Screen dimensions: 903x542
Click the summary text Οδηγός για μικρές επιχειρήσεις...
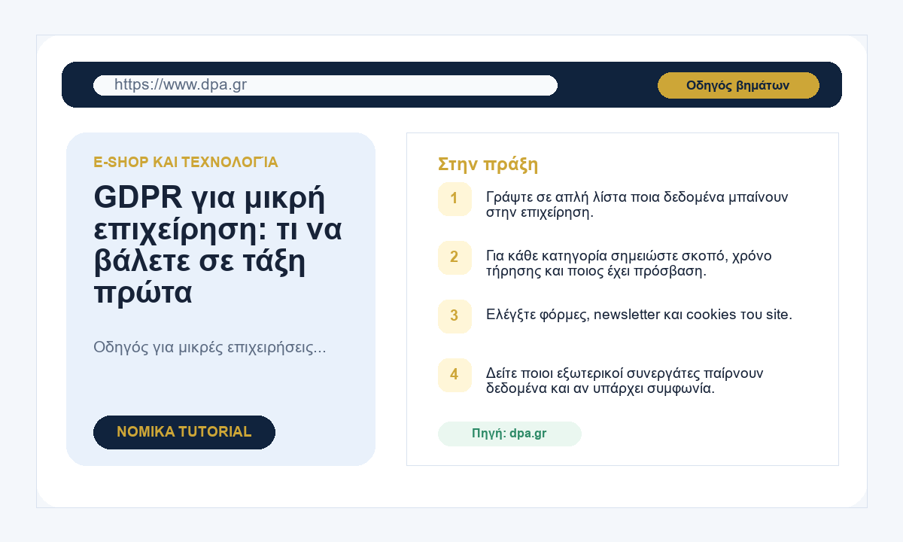point(210,348)
